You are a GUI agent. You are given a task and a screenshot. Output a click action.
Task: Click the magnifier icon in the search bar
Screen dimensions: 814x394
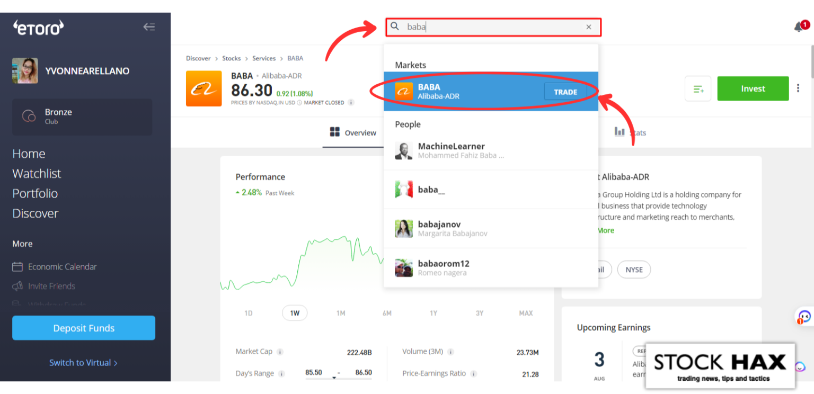coord(395,26)
